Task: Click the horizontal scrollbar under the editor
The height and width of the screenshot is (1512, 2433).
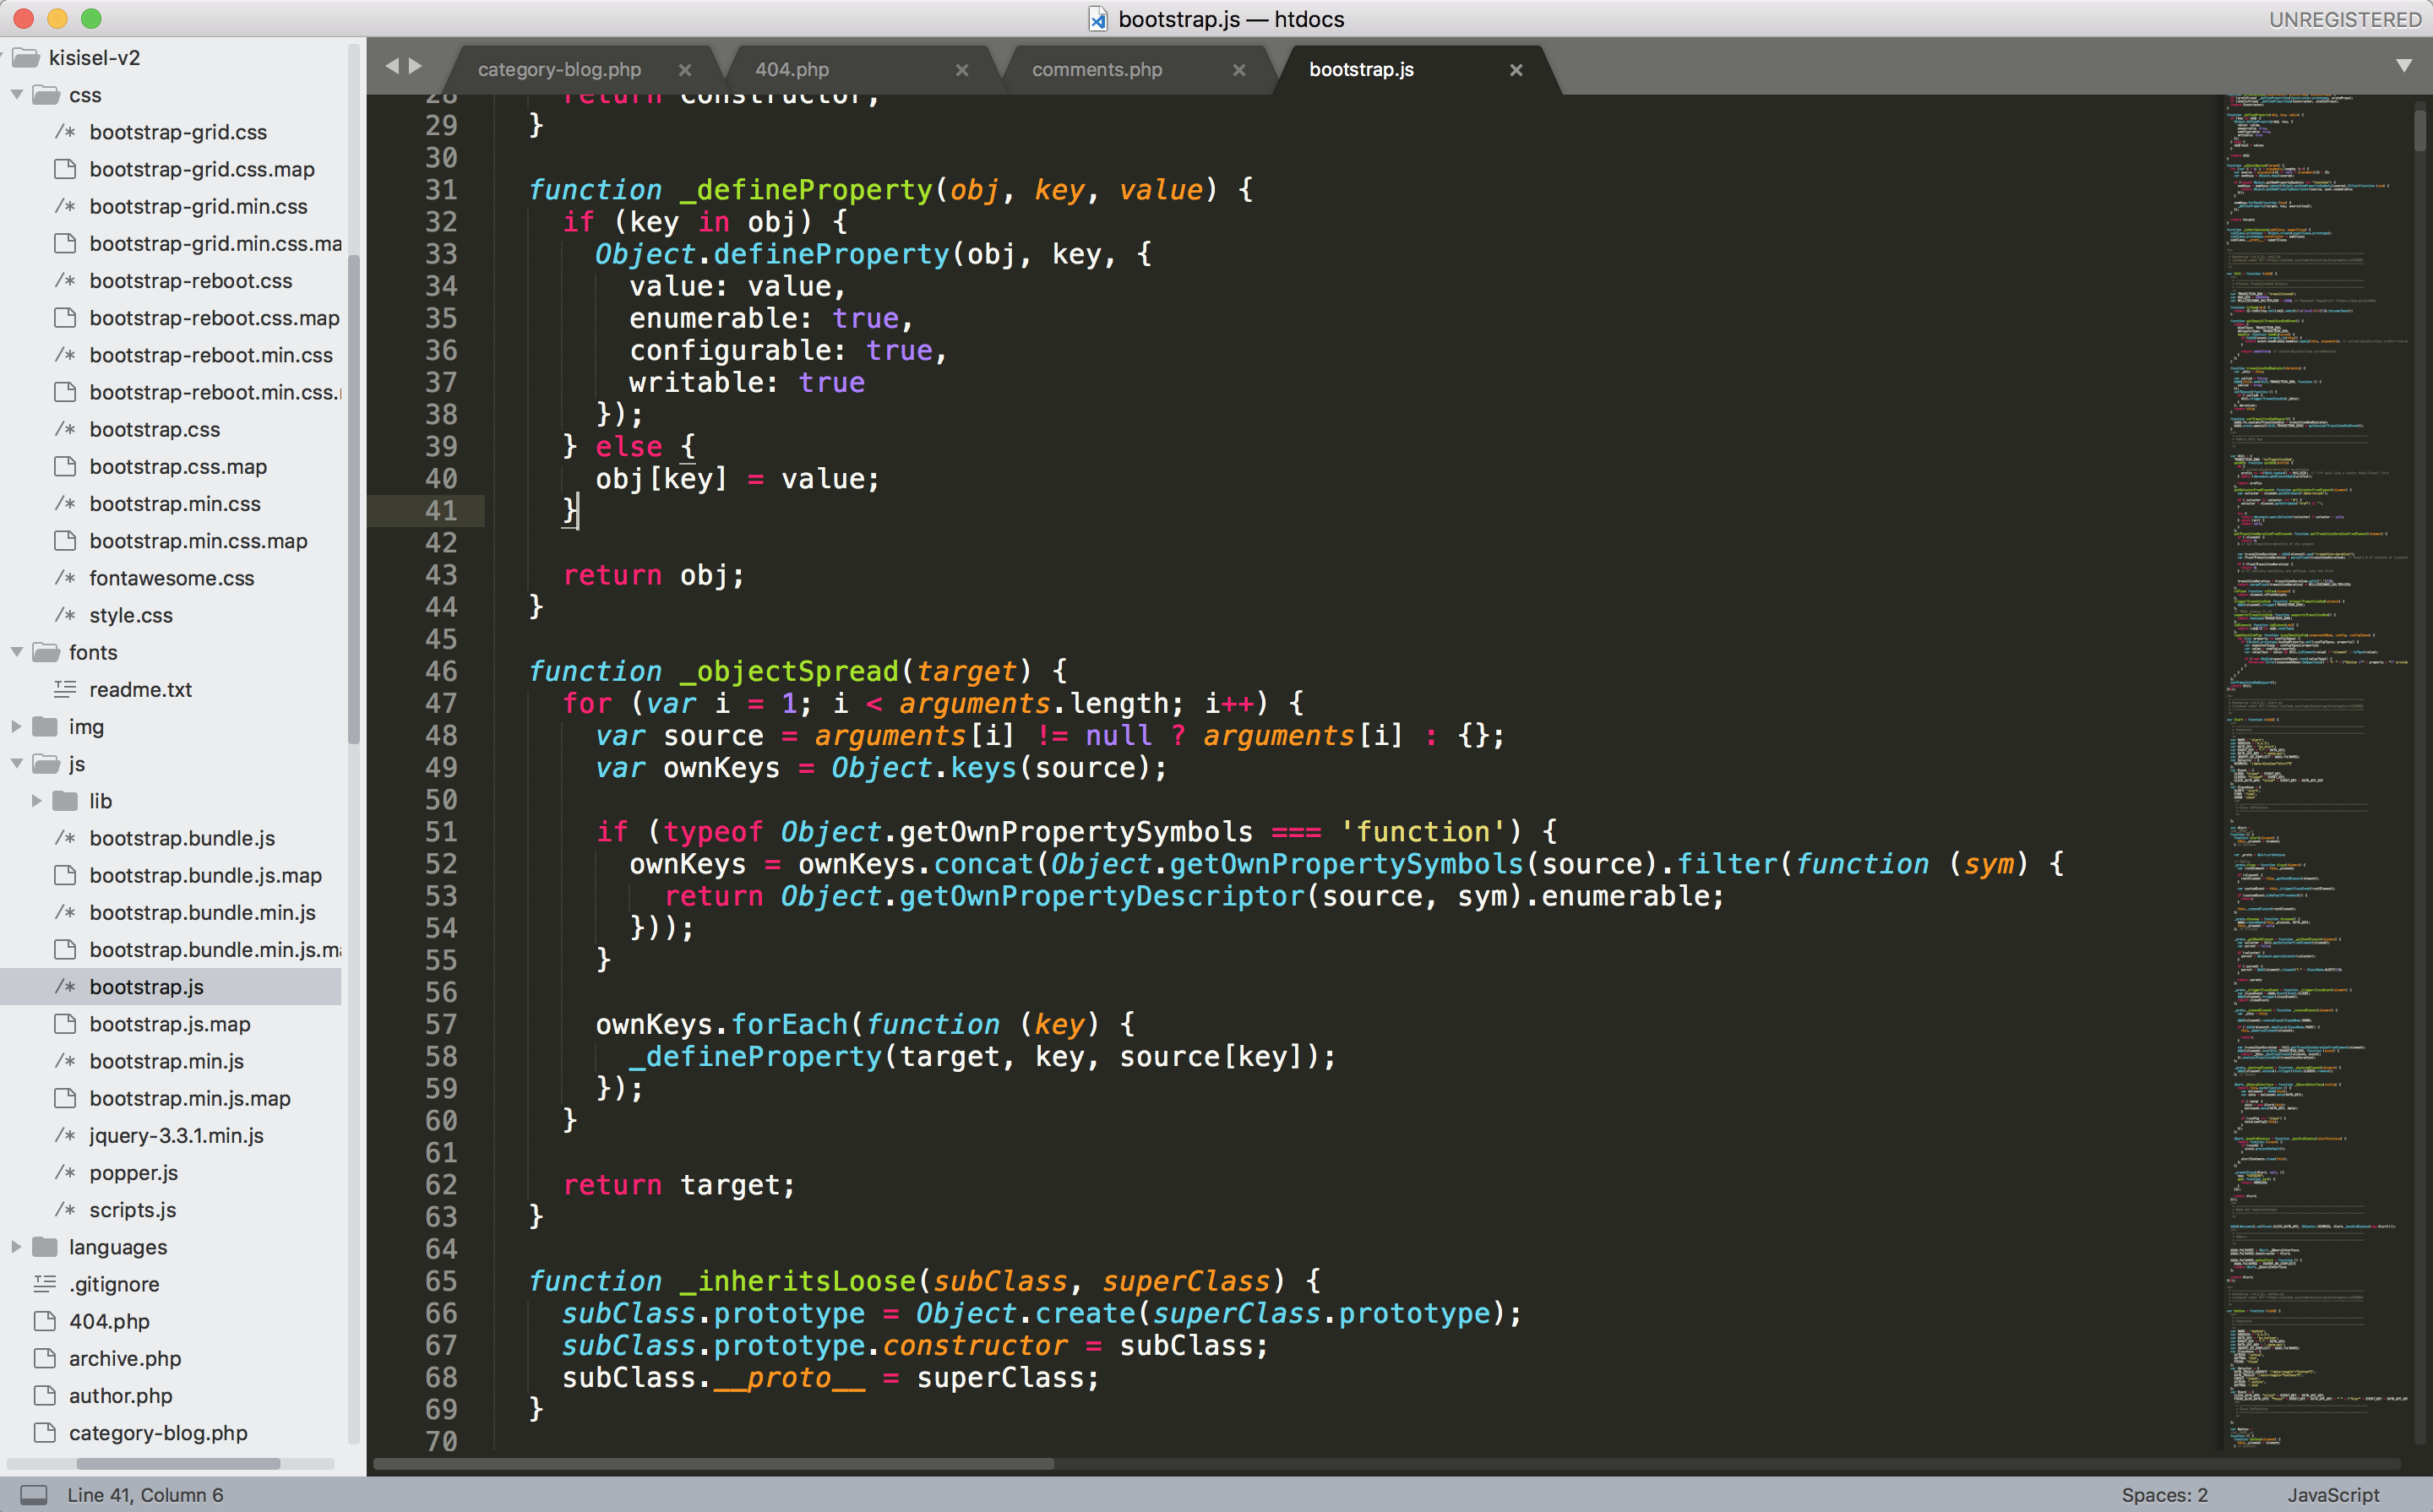Action: pos(714,1464)
